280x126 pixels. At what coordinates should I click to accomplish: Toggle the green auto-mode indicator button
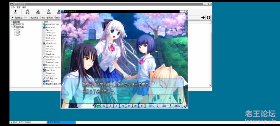[98, 106]
